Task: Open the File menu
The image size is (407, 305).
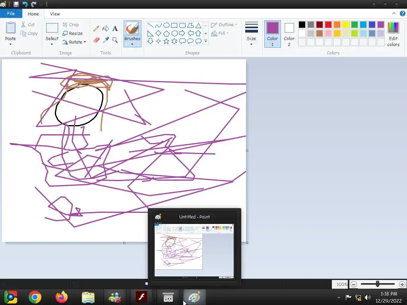Action: point(11,14)
